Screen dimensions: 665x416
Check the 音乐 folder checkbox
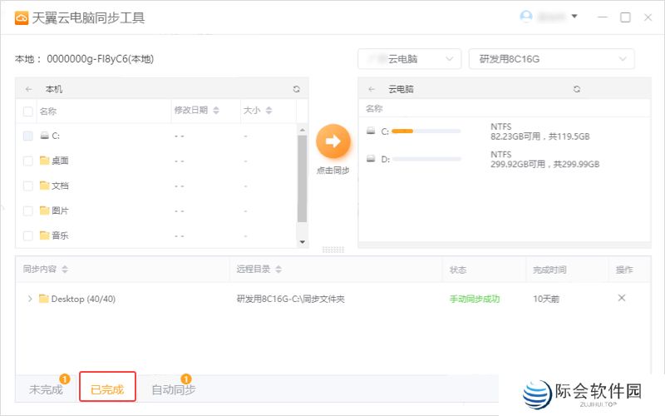pos(28,235)
